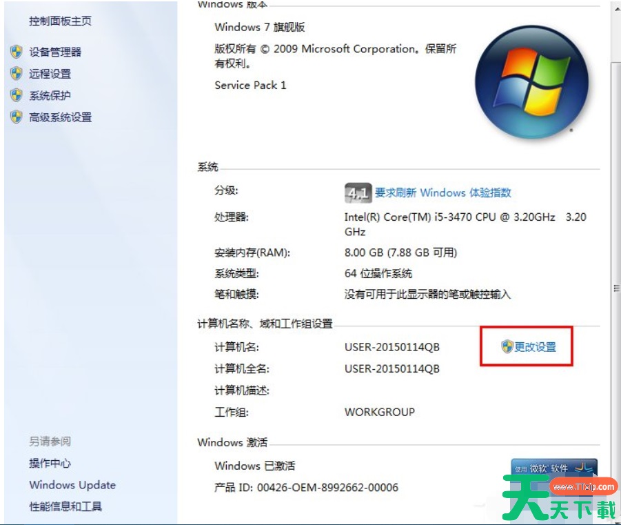Open 设备管理器 from the sidebar
This screenshot has height=525, width=621.
coord(55,52)
